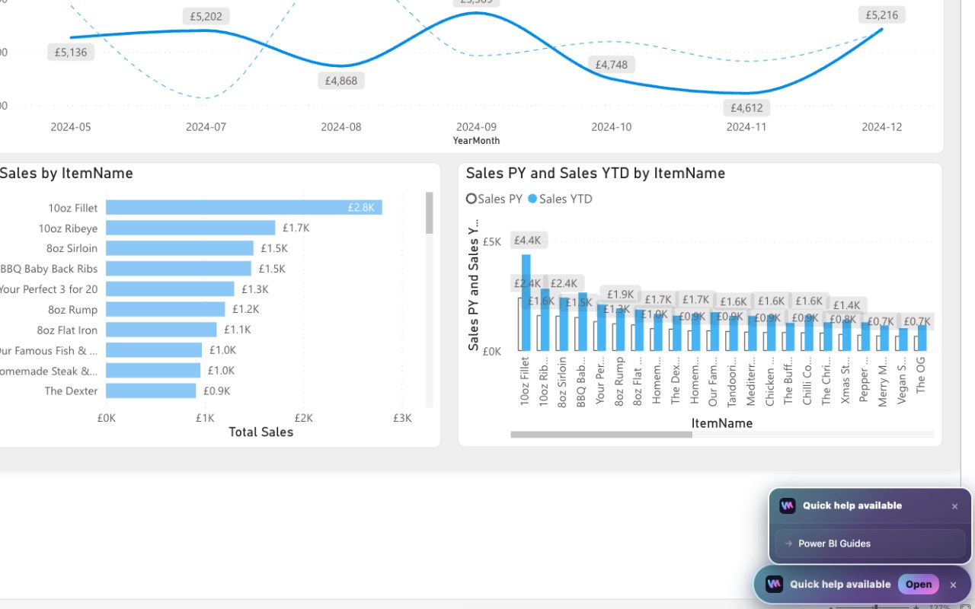Select the BBQ Baby Back Ribs bar
This screenshot has width=975, height=609.
pyautogui.click(x=178, y=269)
